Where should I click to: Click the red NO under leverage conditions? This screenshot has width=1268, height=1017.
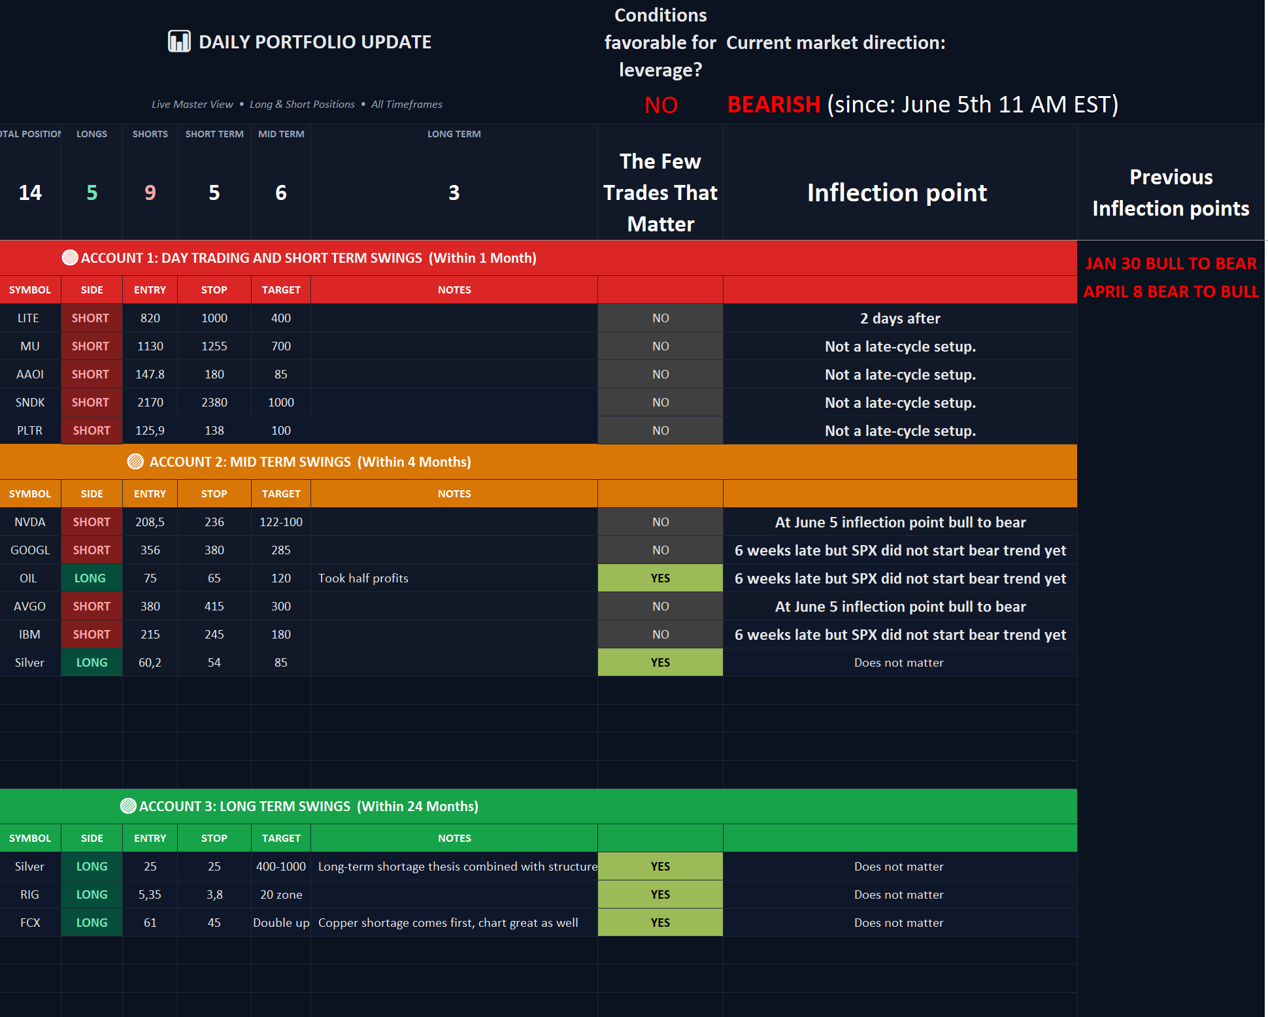tap(661, 105)
